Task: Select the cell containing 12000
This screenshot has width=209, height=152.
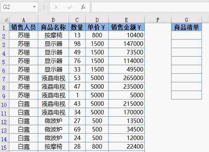Action: click(127, 138)
